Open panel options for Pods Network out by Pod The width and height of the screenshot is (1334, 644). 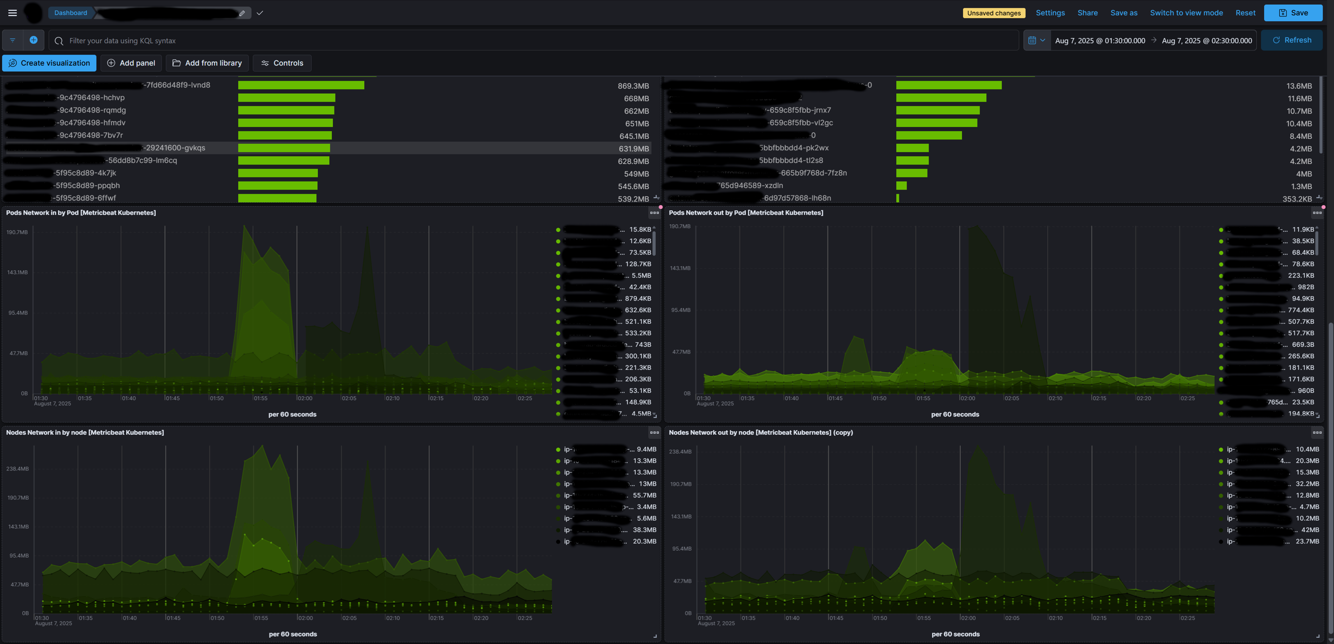tap(1317, 212)
